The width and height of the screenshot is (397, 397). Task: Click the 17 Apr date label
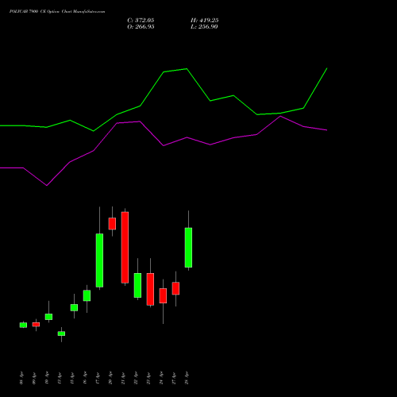tap(98, 378)
